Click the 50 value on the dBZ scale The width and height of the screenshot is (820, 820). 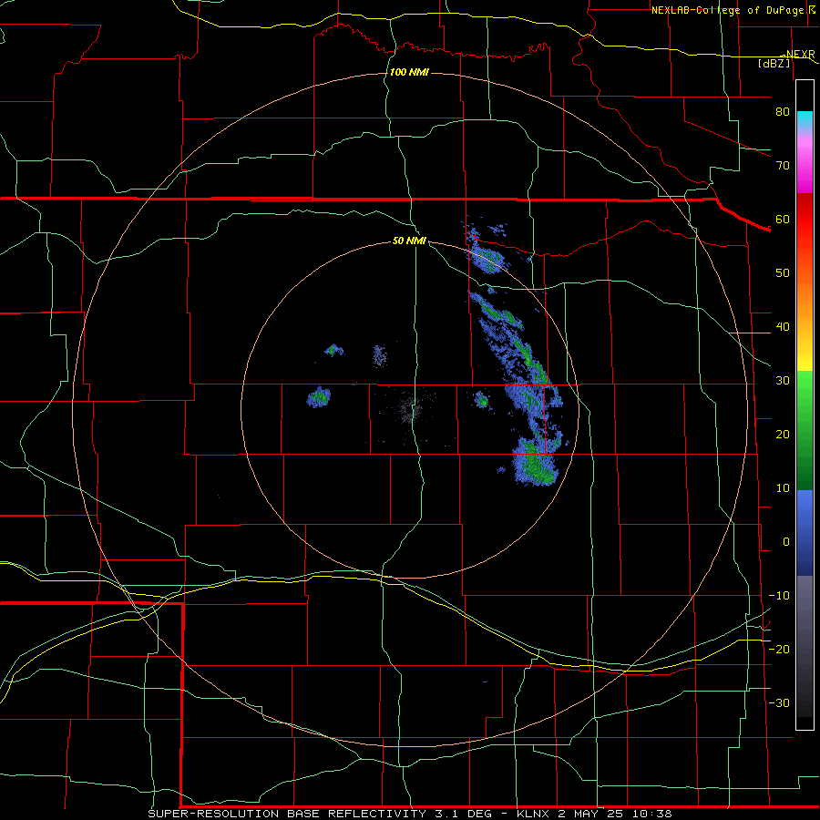783,273
